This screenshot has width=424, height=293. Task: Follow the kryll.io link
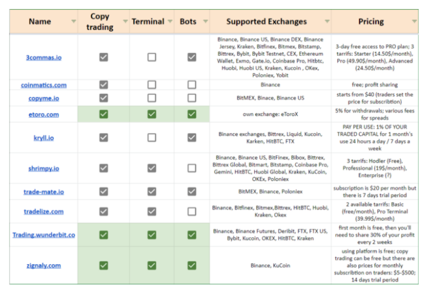click(43, 138)
